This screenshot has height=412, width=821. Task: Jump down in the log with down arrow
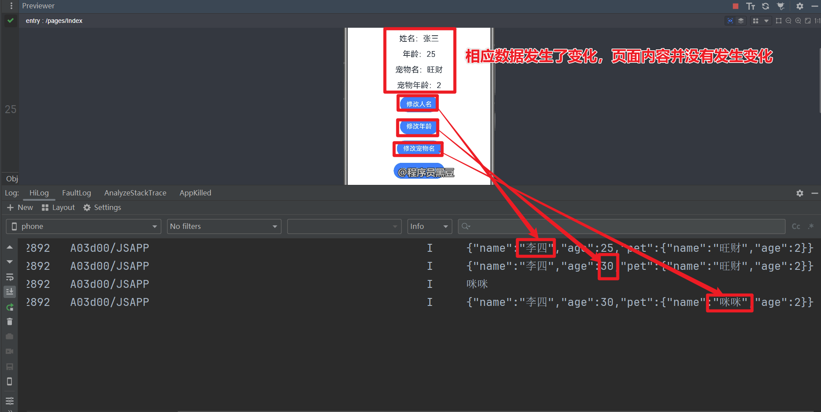click(x=10, y=262)
